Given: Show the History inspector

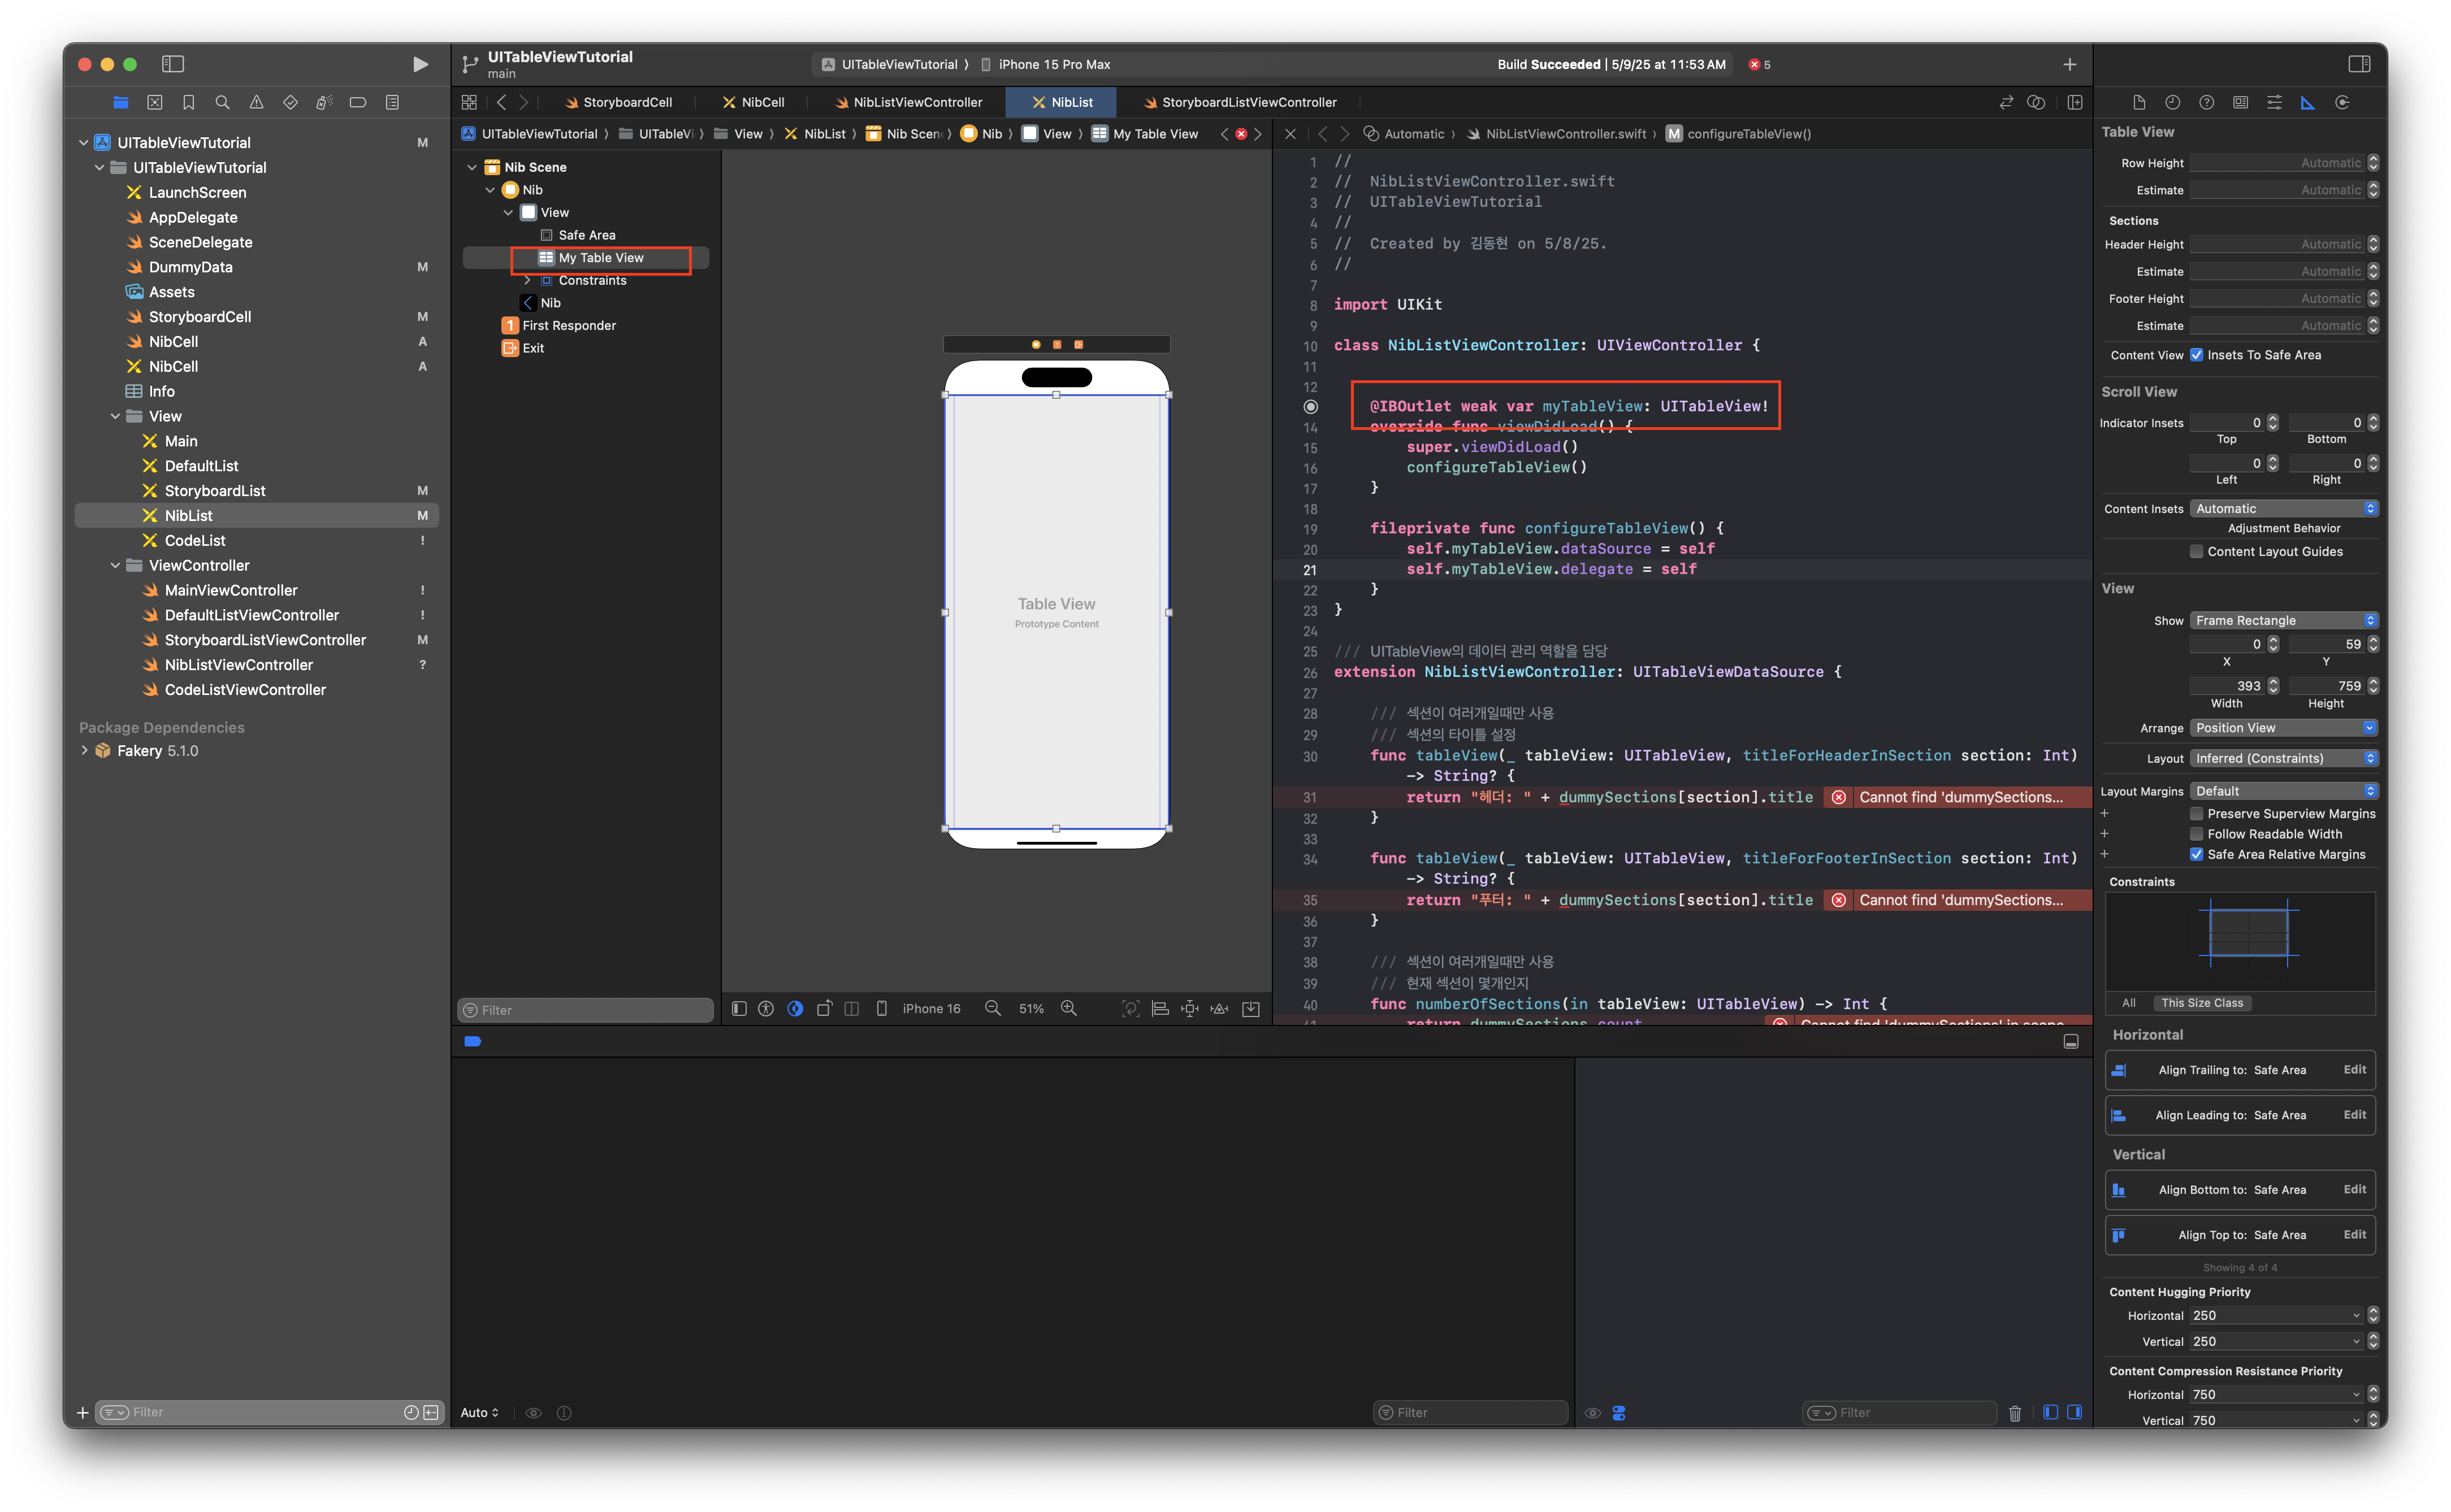Looking at the screenshot, I should [2173, 102].
